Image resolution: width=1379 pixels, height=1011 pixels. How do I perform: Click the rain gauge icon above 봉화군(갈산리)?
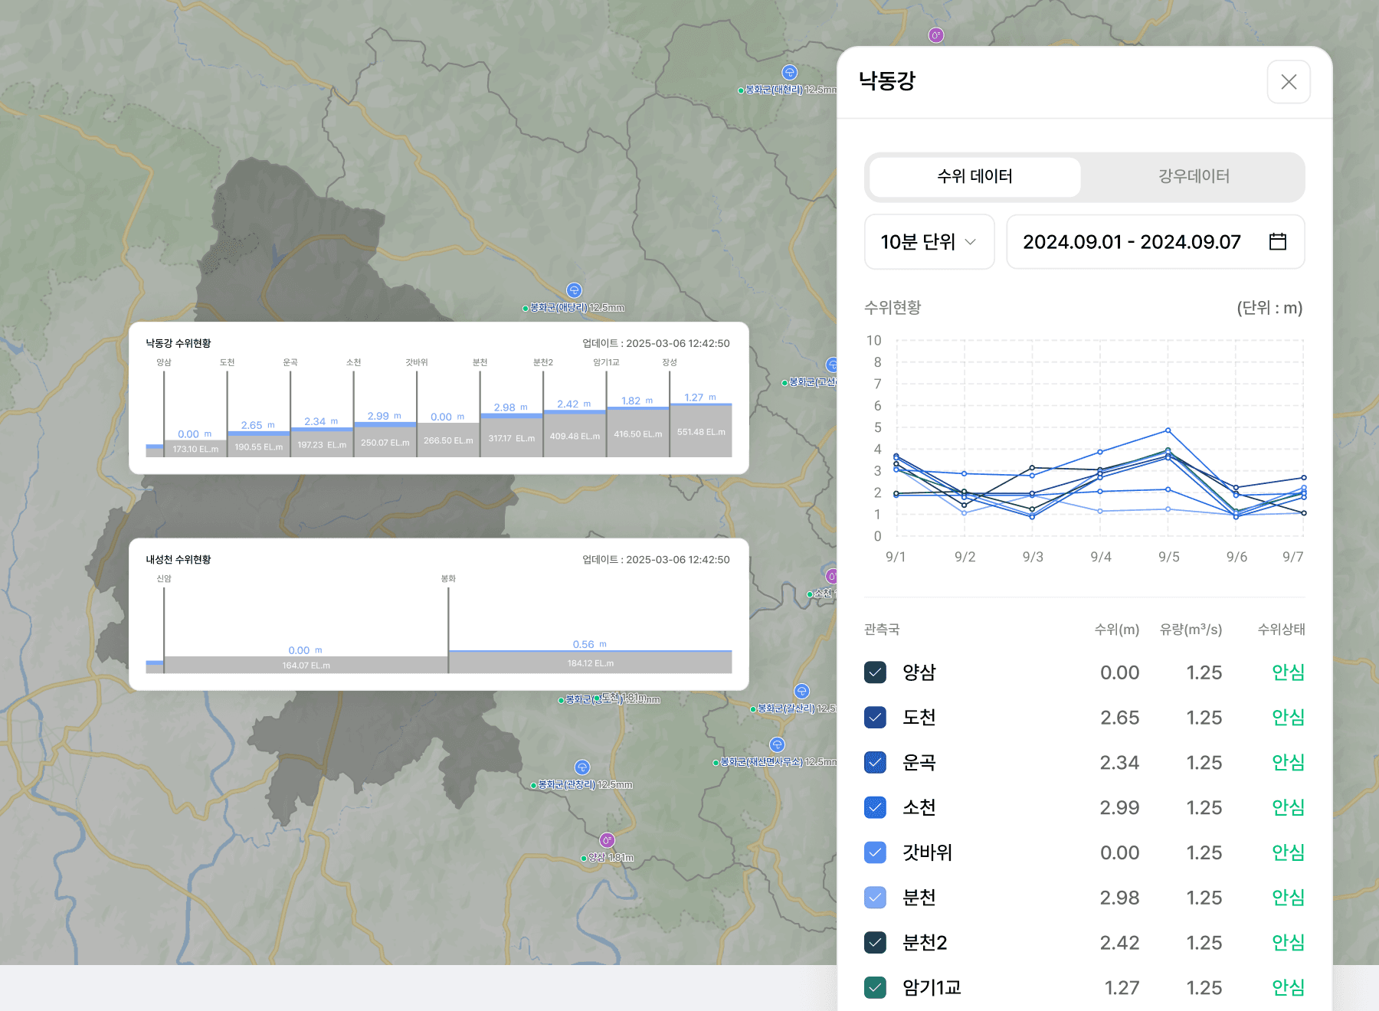pyautogui.click(x=801, y=691)
